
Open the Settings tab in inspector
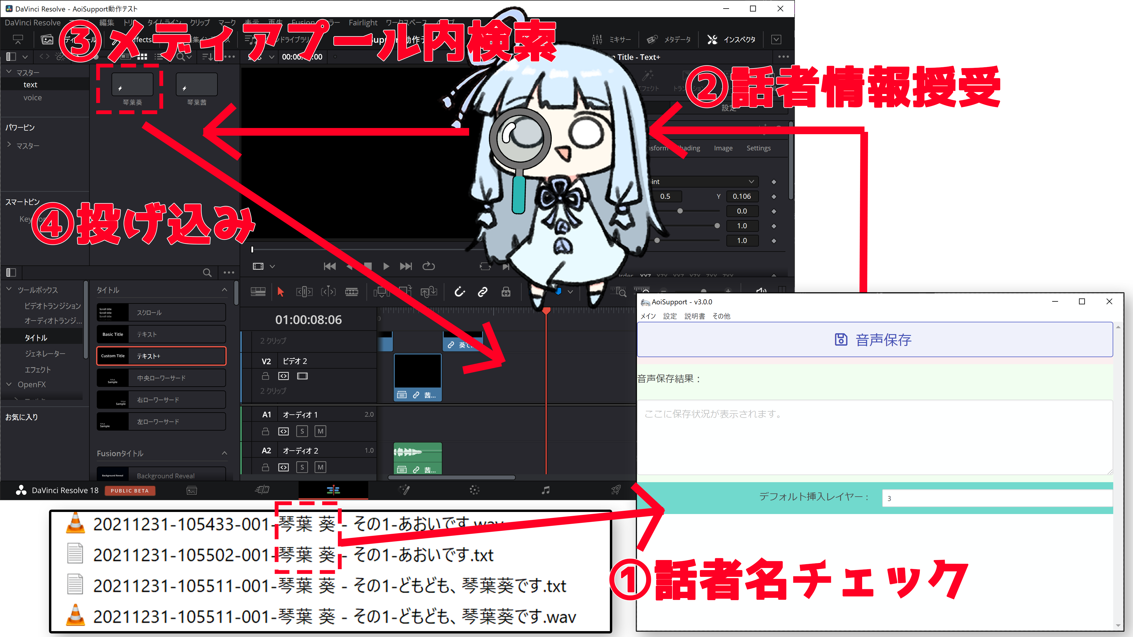pos(758,148)
